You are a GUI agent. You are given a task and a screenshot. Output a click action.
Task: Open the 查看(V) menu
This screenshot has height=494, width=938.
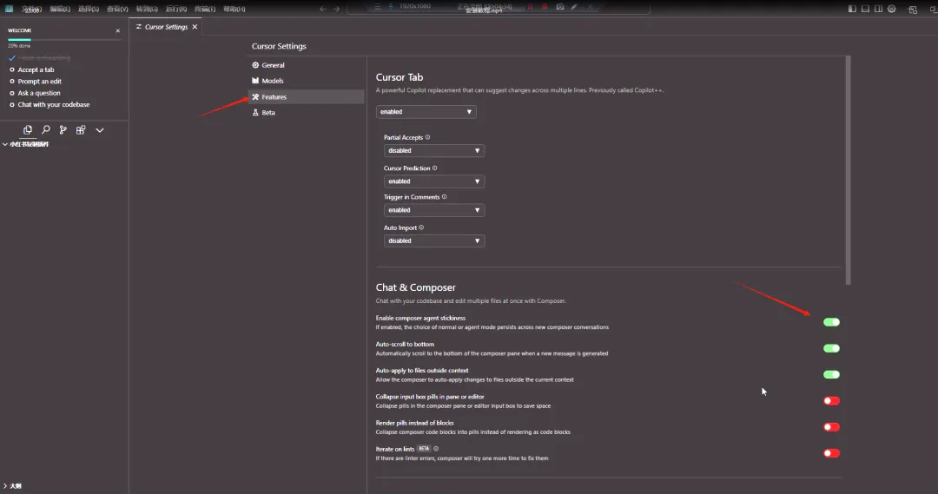[117, 9]
